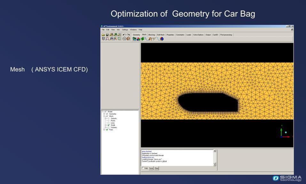Switch to the Loads tab
The width and height of the screenshot is (306, 184).
[189, 35]
